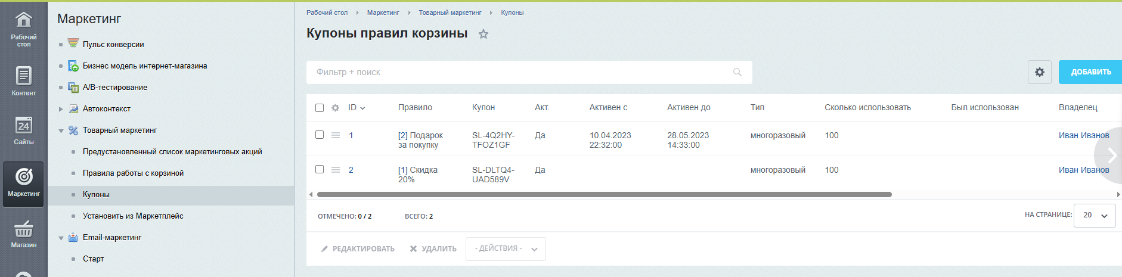Click the Автоконтекст chart icon
Viewport: 1122px width, 277px height.
point(73,108)
